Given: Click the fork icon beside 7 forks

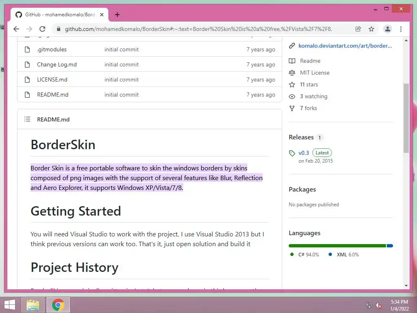Looking at the screenshot, I should click(292, 108).
